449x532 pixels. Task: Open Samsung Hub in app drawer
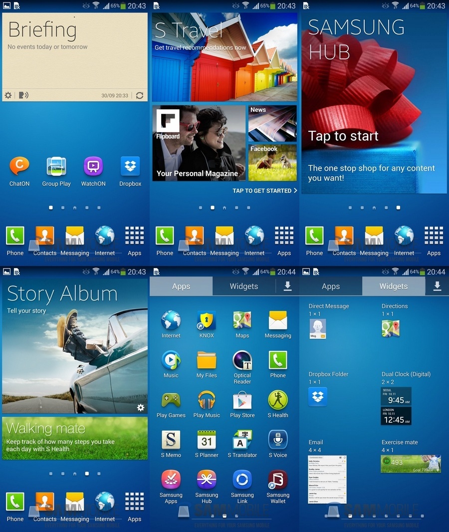tap(207, 480)
